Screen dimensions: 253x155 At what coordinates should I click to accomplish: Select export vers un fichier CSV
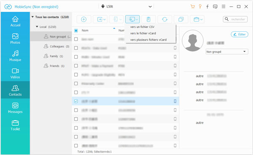click(x=142, y=27)
